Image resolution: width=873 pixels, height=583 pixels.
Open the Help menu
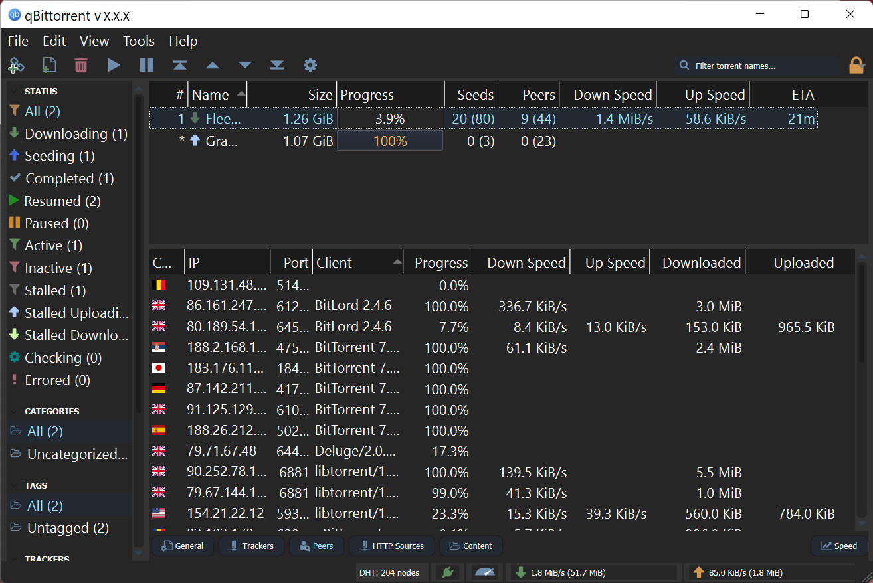[x=183, y=41]
